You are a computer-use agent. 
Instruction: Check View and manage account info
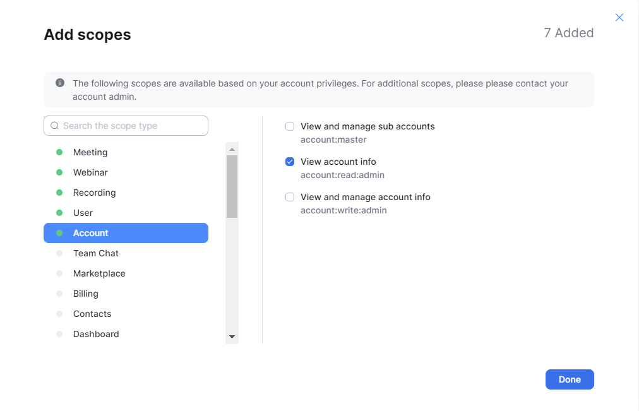[290, 197]
